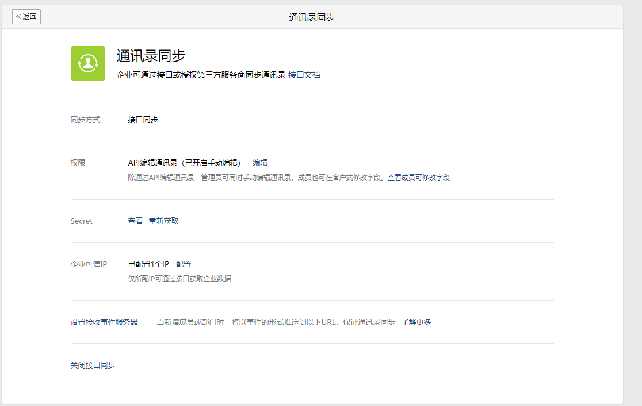Click the green 通讯录同步 contact sync icon
Image resolution: width=642 pixels, height=406 pixels.
(88, 63)
